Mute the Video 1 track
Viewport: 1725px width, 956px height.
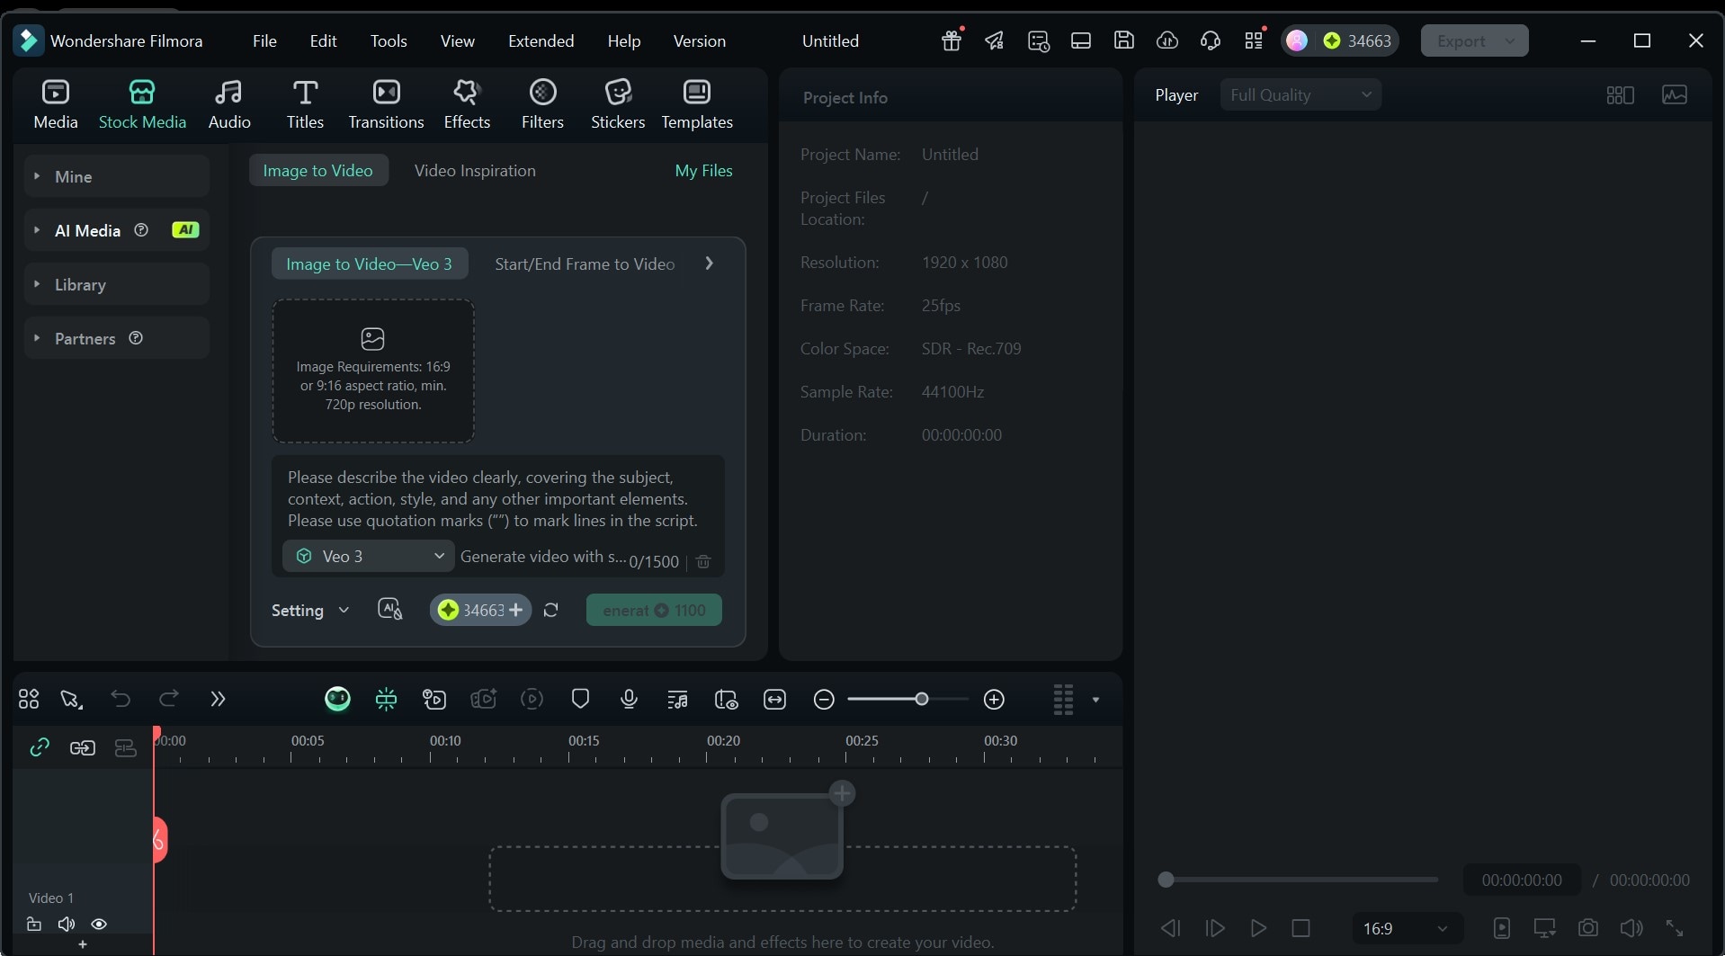pyautogui.click(x=67, y=925)
